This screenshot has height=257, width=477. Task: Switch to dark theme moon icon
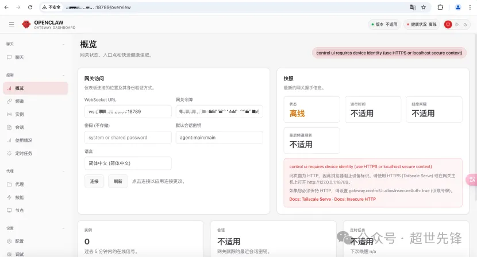[x=465, y=24]
